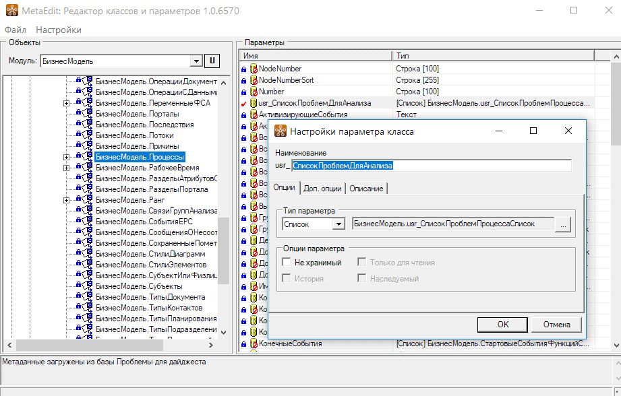621x396 pixels.
Task: Click the Отмена button
Action: click(x=556, y=324)
